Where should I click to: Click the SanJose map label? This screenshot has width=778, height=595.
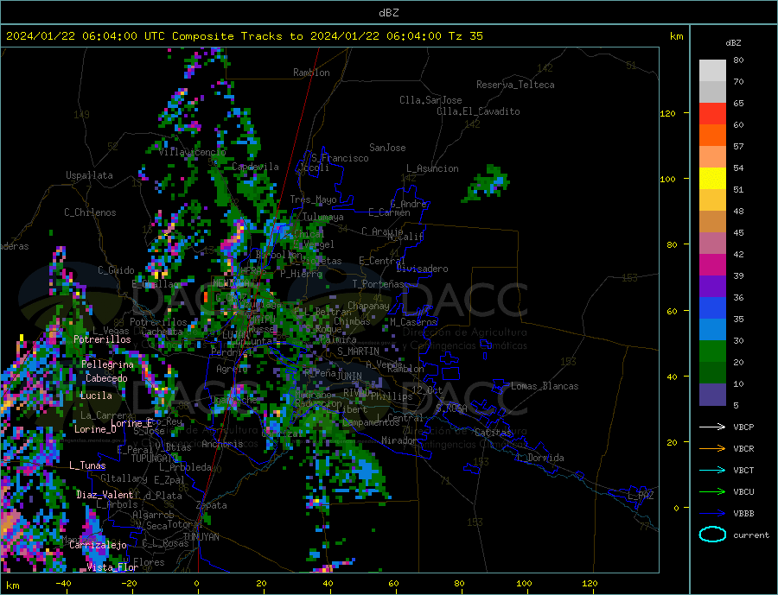tap(387, 148)
